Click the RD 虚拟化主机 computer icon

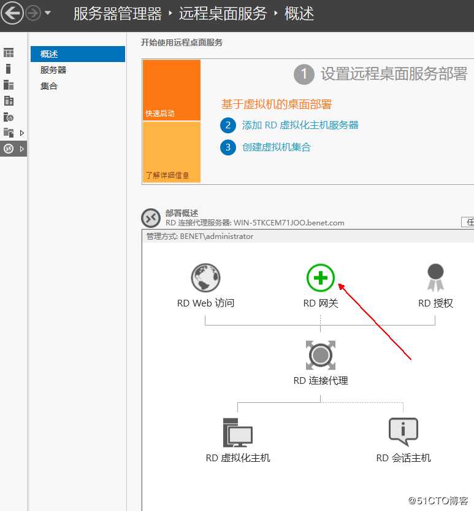point(238,432)
